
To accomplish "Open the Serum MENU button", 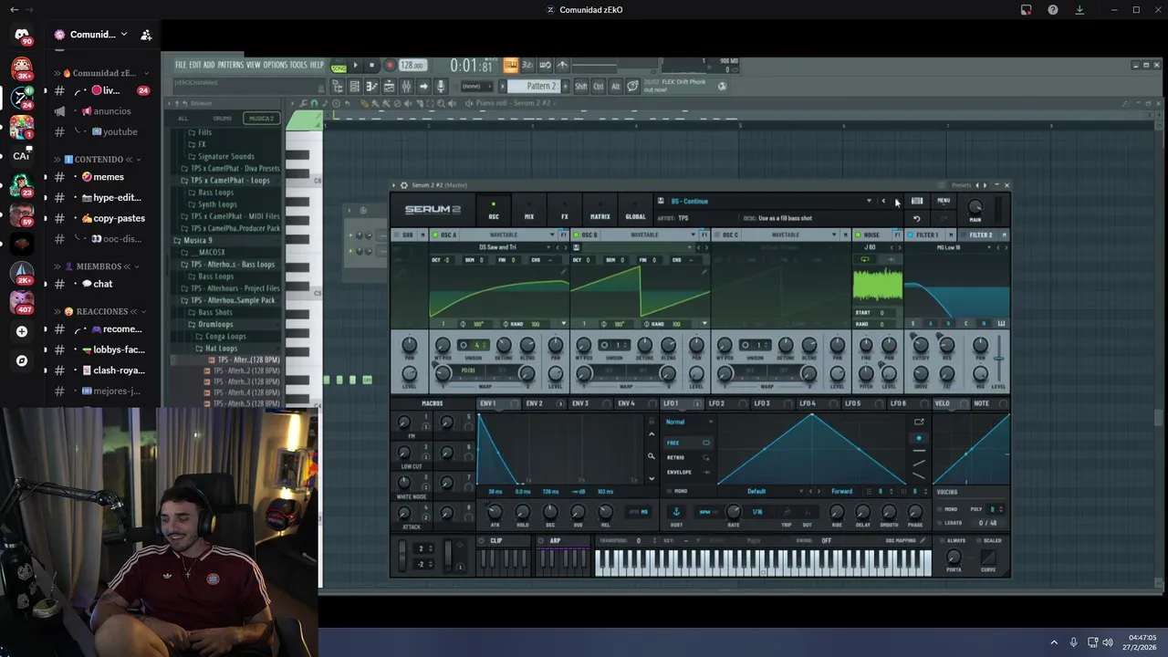I will click(x=944, y=201).
